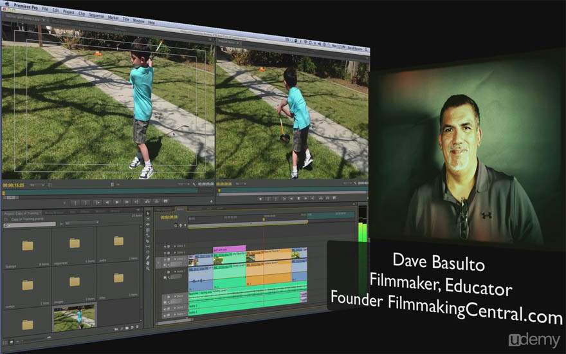Open the Sequence menu
This screenshot has height=354, width=566.
click(x=96, y=15)
